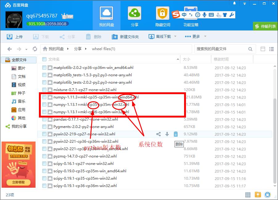Toggle Sogou Chinese/English 中 mode

click(x=184, y=15)
